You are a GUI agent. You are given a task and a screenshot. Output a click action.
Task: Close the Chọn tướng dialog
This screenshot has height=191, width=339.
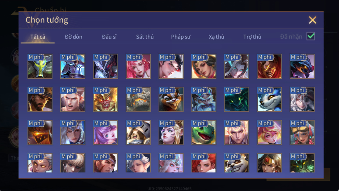coord(313,20)
